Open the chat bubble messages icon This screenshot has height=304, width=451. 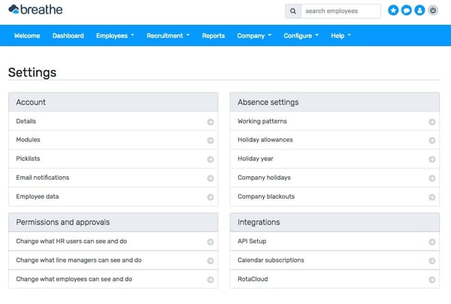(406, 11)
